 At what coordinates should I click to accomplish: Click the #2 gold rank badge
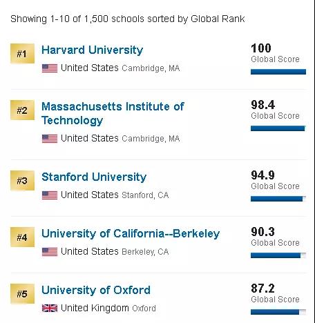coord(22,110)
